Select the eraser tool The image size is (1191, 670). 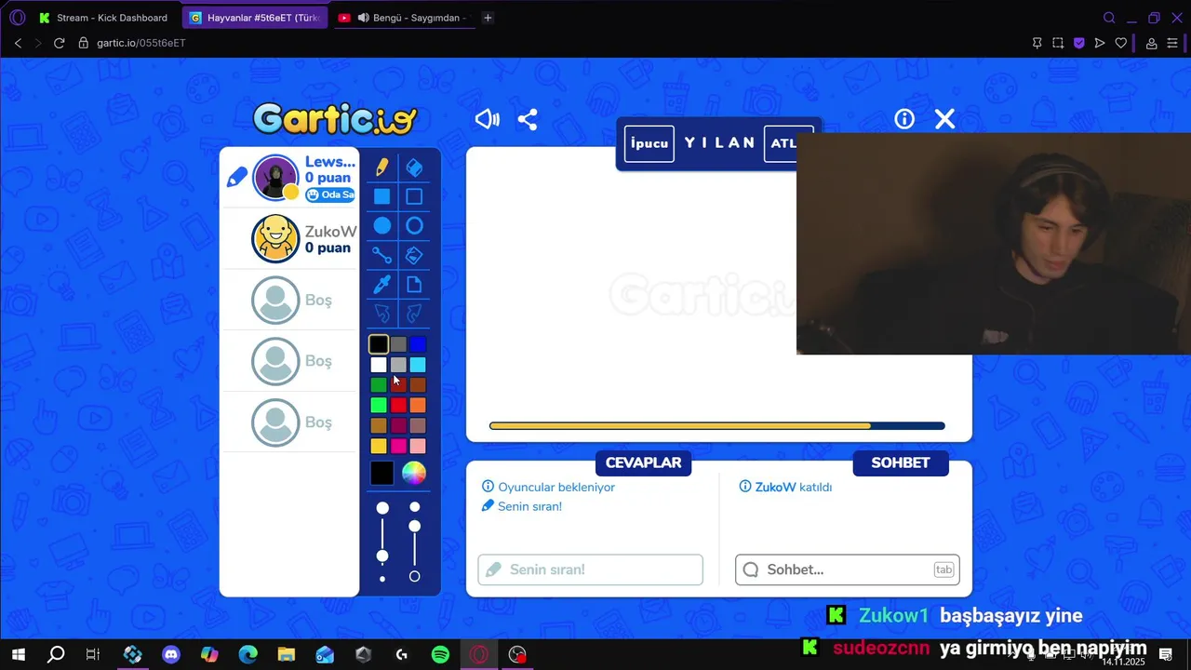pos(414,167)
